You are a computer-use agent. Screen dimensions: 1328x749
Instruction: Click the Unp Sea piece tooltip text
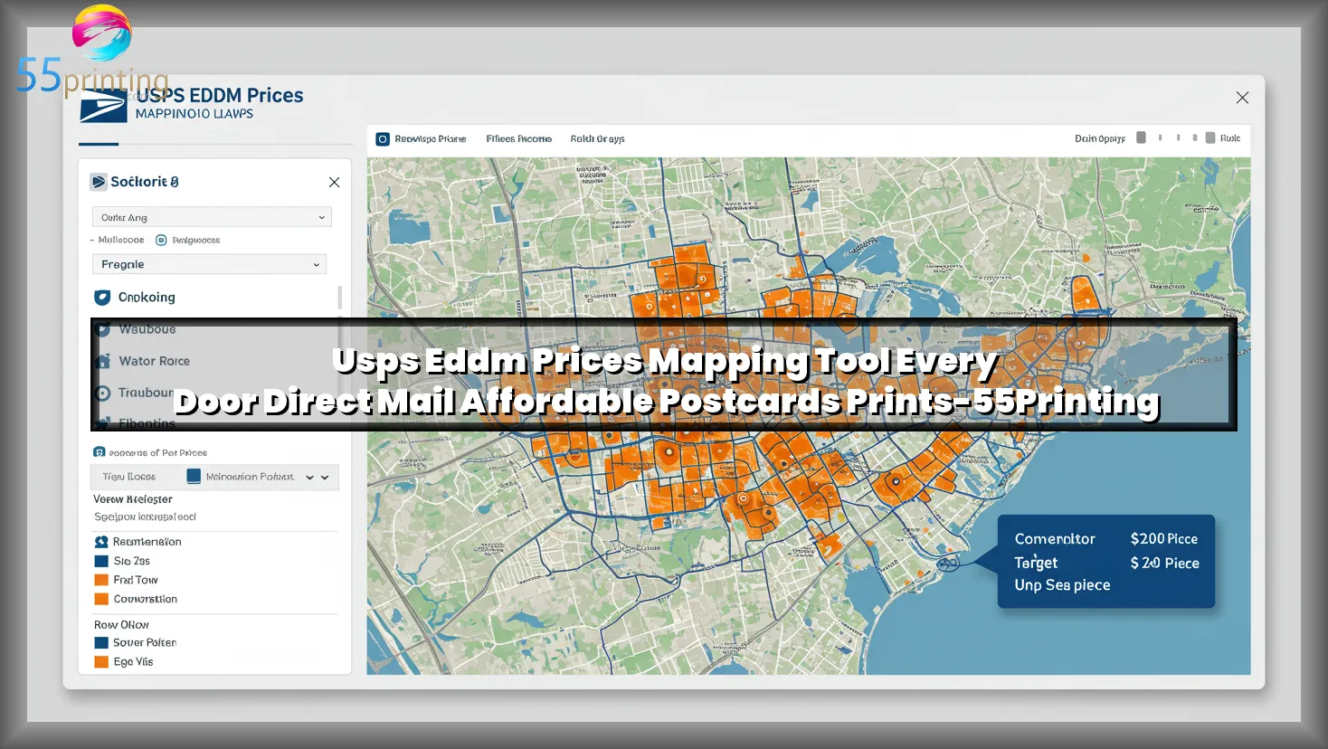point(1062,585)
